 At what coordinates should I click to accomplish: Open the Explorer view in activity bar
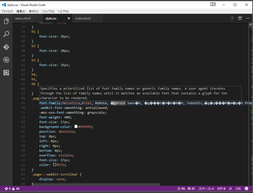click(x=6, y=21)
